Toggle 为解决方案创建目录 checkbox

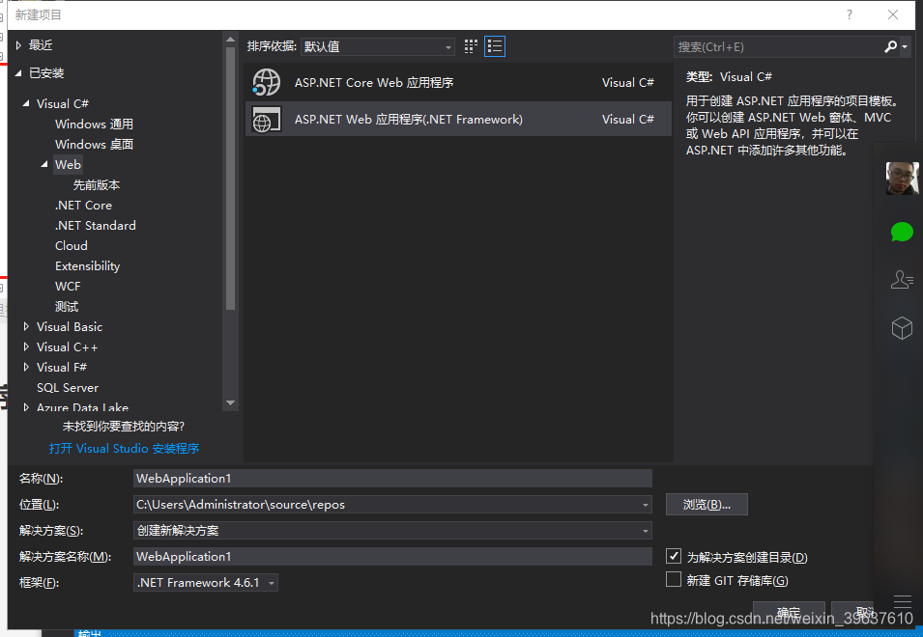pyautogui.click(x=674, y=556)
